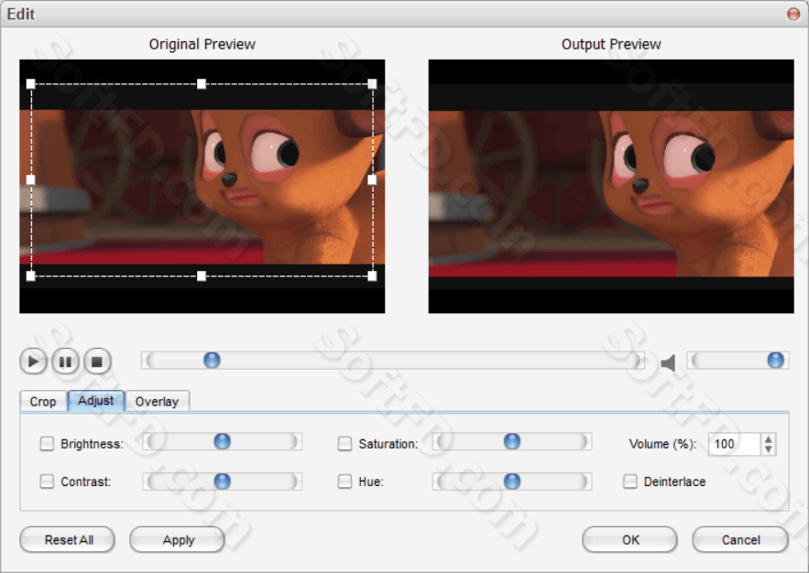809x573 pixels.
Task: Click the Cancel button
Action: pyautogui.click(x=740, y=539)
